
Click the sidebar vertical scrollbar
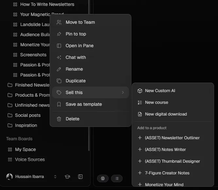(89, 75)
